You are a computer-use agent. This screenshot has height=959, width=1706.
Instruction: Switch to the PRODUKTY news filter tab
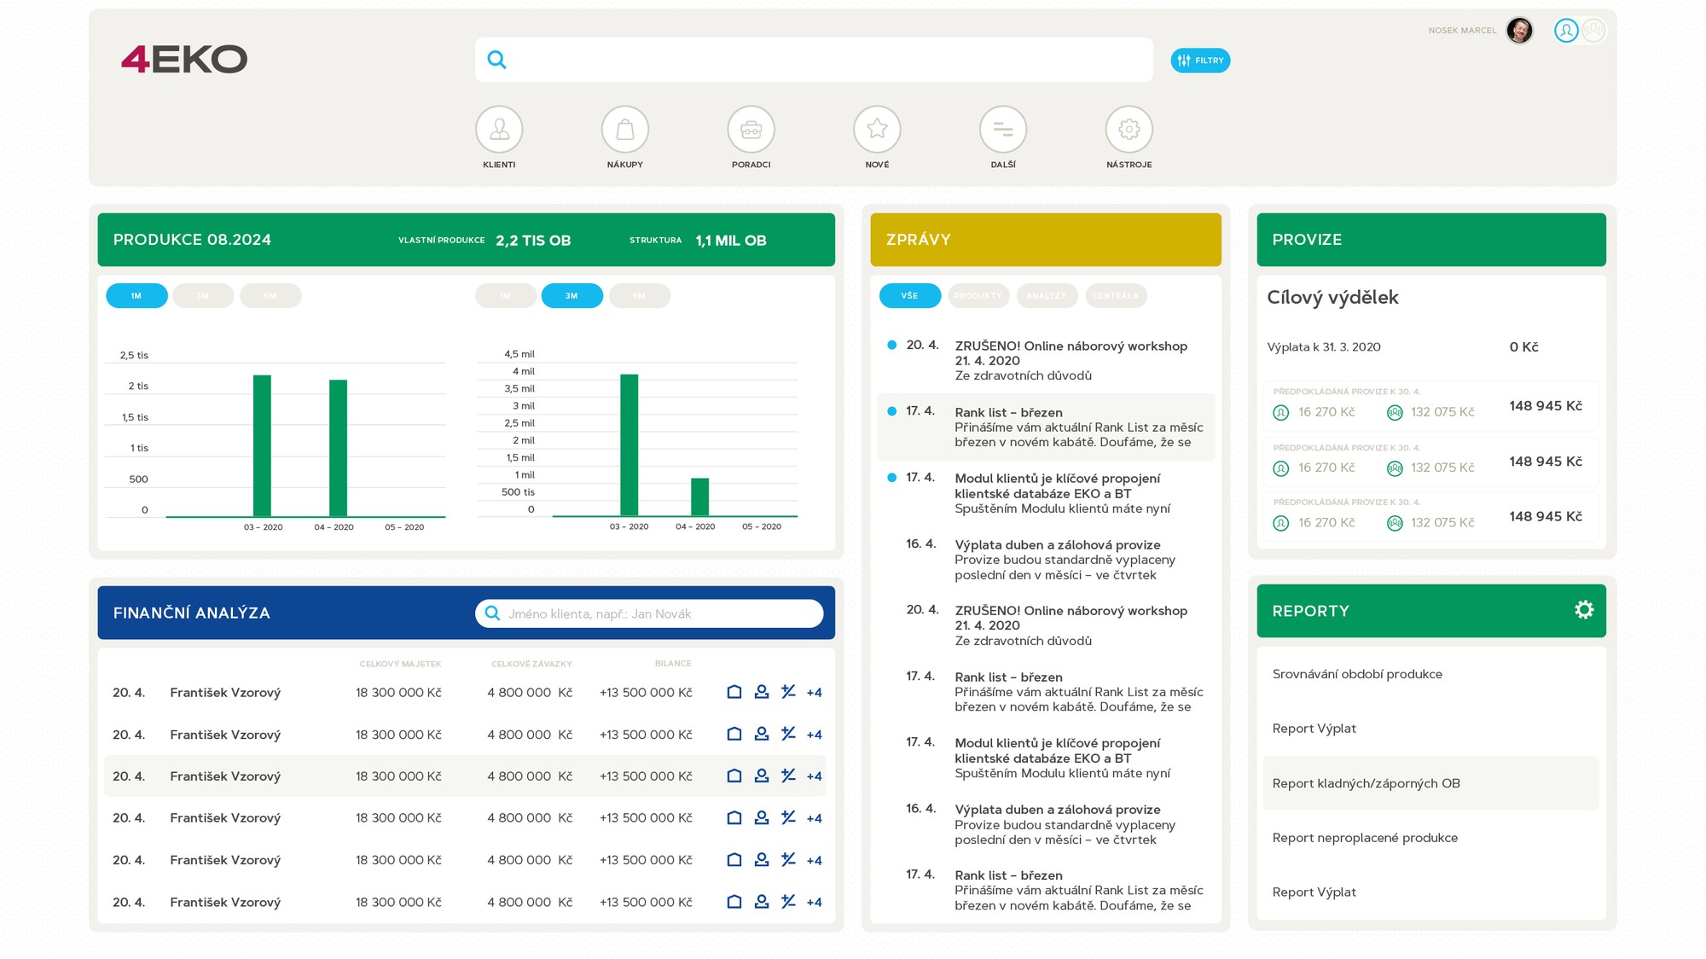pos(978,295)
